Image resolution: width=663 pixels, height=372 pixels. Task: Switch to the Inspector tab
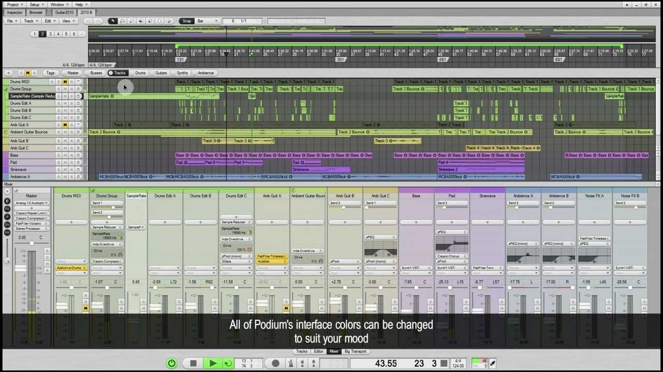point(15,12)
